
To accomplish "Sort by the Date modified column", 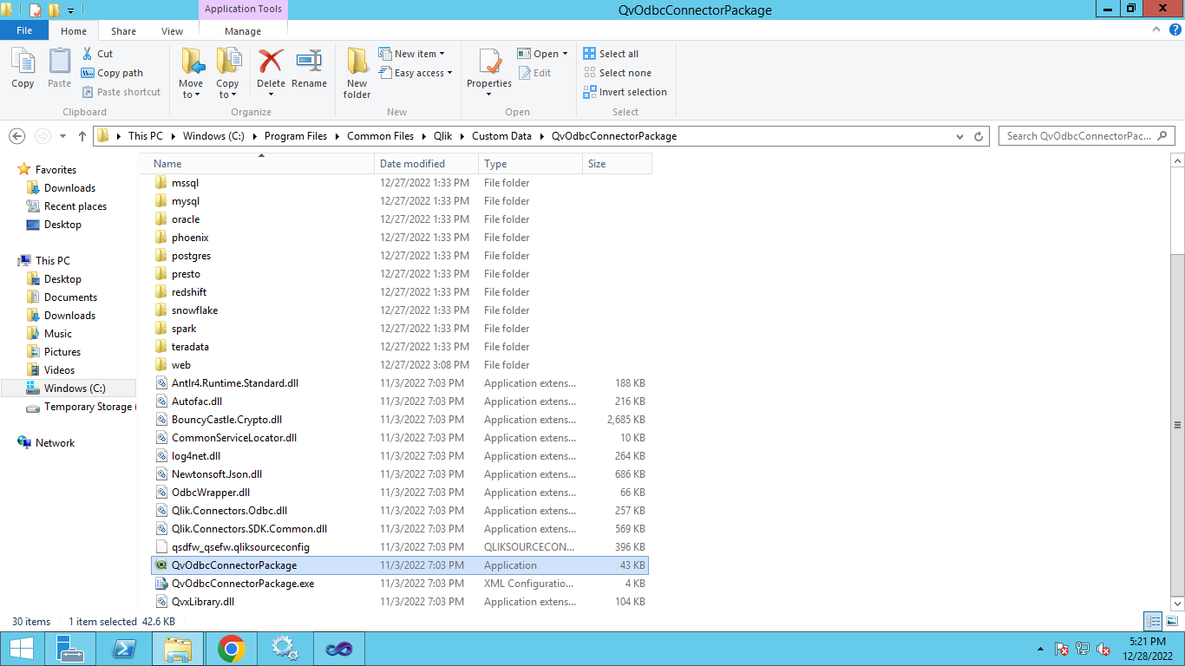I will coord(426,164).
